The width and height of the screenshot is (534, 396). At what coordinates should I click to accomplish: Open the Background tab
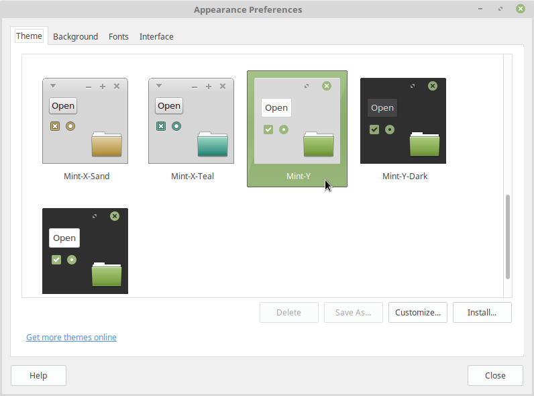point(75,36)
